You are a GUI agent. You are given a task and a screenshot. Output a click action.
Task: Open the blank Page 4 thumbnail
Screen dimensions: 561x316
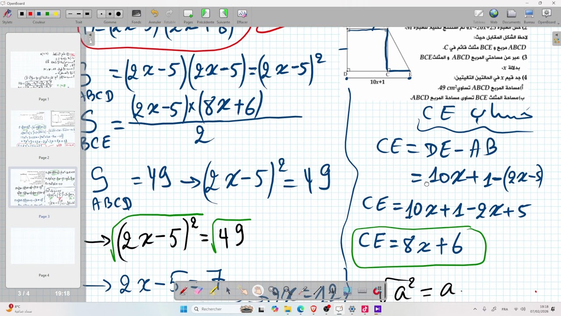[x=43, y=246]
